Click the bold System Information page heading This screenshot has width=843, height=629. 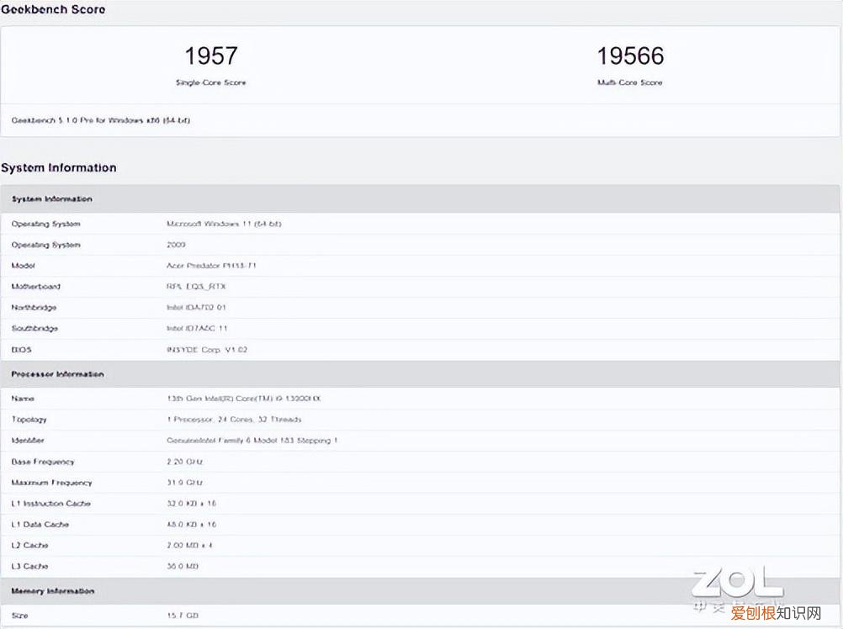pyautogui.click(x=59, y=167)
